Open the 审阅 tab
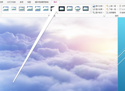The height and width of the screenshot is (91, 125). [21, 2]
